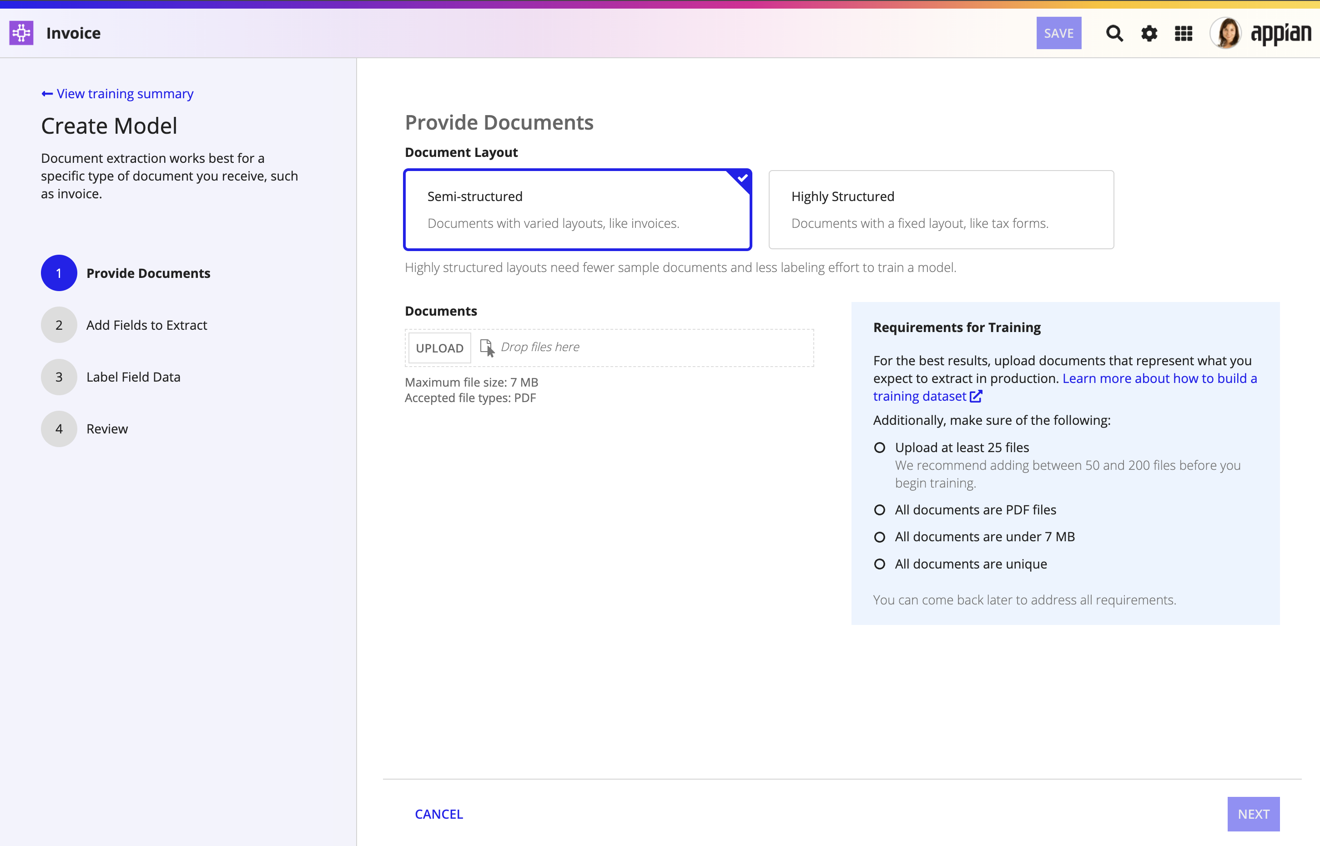Click the external link icon after training dataset
1320x846 pixels.
(x=976, y=396)
